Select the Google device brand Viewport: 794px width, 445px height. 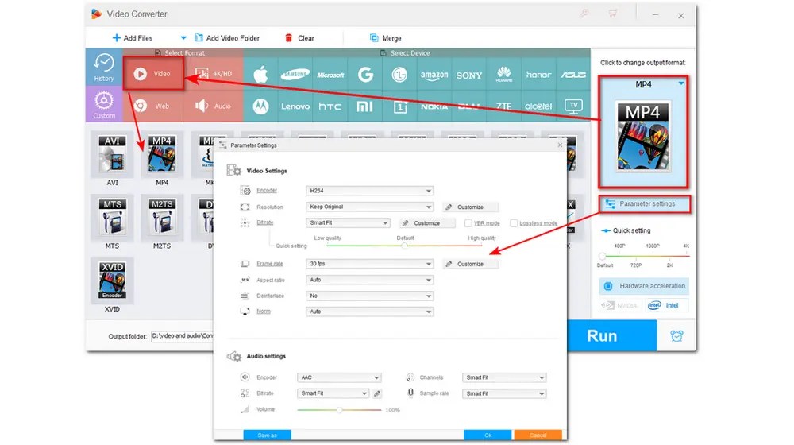click(x=365, y=75)
